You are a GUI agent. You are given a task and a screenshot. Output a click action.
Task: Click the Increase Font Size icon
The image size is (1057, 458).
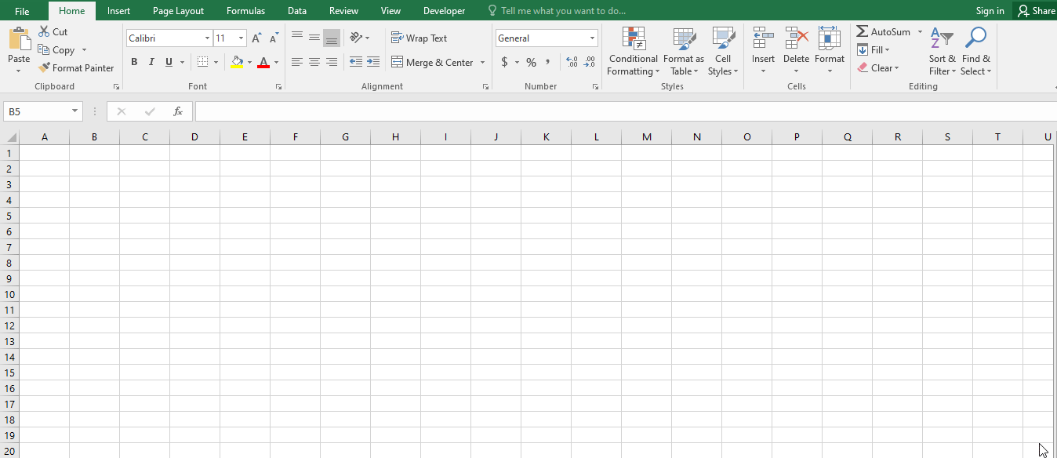coord(256,38)
